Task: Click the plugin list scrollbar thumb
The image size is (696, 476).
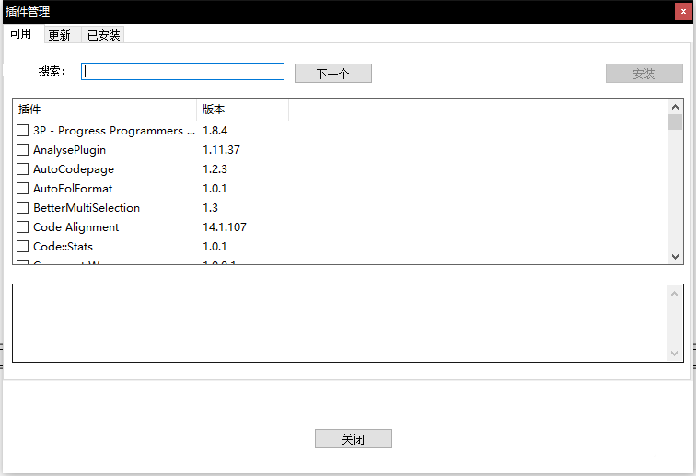Action: 675,122
